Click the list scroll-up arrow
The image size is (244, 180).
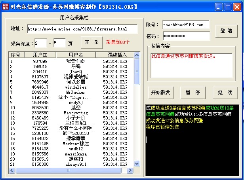(x=137, y=55)
